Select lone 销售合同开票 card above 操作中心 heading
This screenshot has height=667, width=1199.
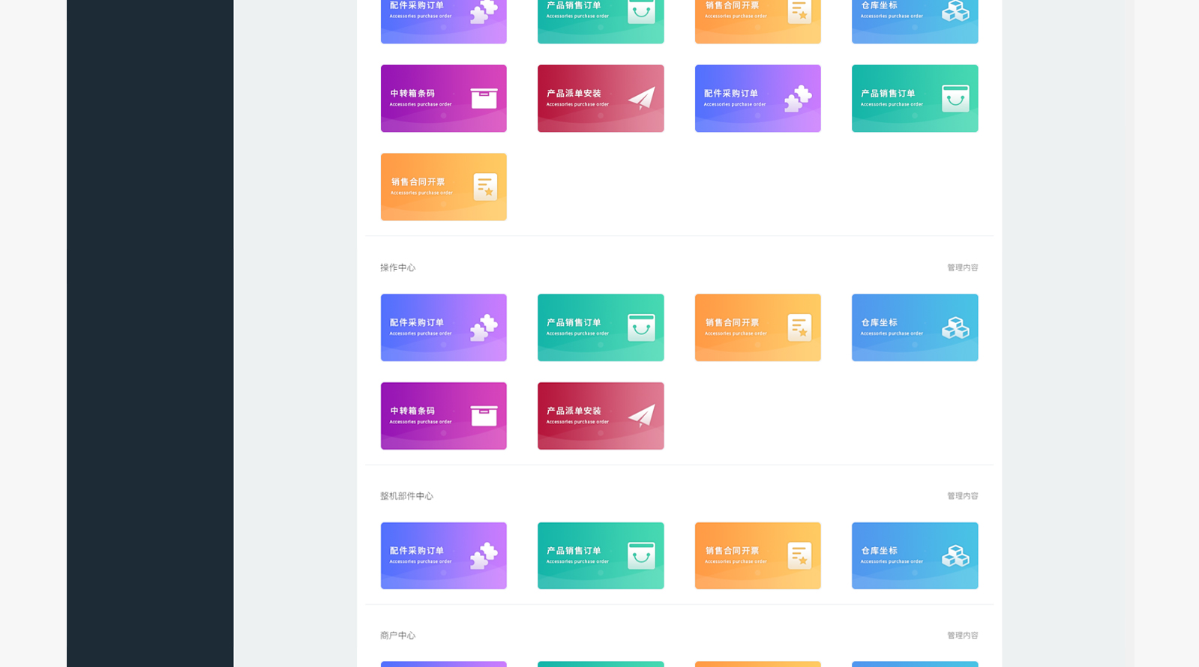point(443,187)
